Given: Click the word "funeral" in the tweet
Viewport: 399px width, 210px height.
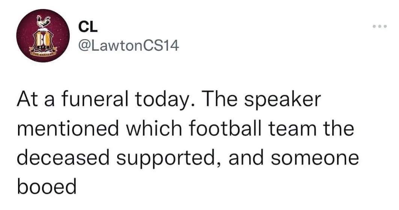Looking at the screenshot, I should pos(95,99).
